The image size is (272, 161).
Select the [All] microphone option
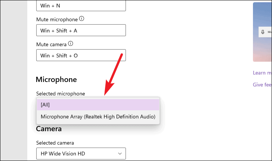98,105
